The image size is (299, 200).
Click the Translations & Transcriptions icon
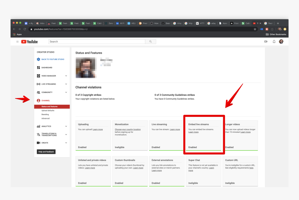[39, 134]
